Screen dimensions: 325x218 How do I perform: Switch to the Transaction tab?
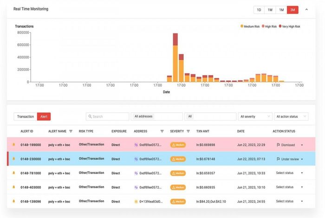click(x=26, y=116)
